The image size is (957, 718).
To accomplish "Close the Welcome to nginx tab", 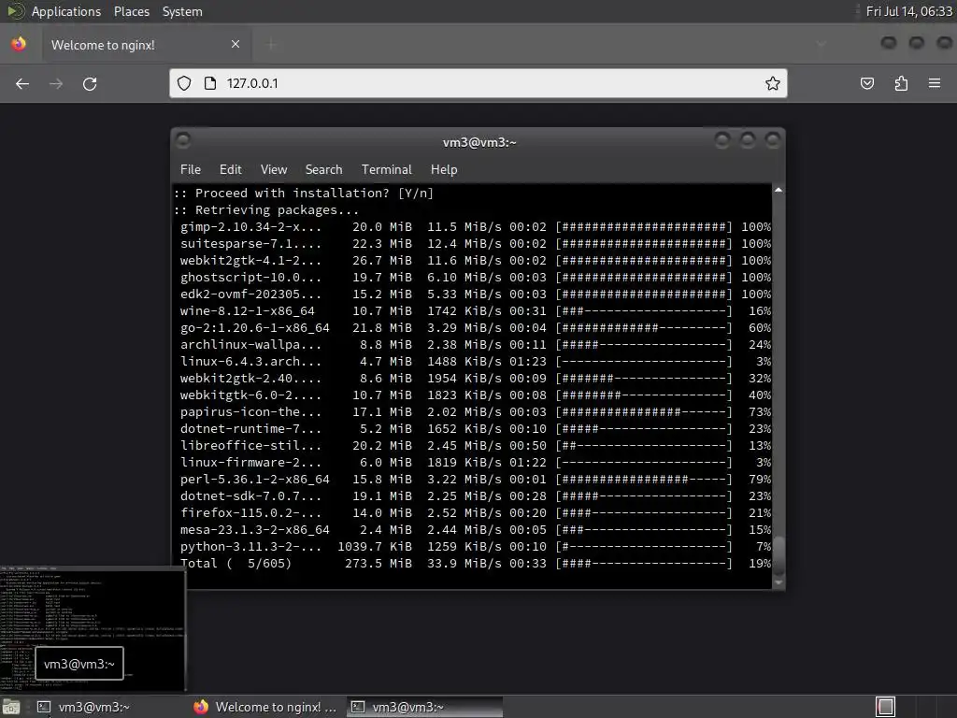I will pos(236,44).
